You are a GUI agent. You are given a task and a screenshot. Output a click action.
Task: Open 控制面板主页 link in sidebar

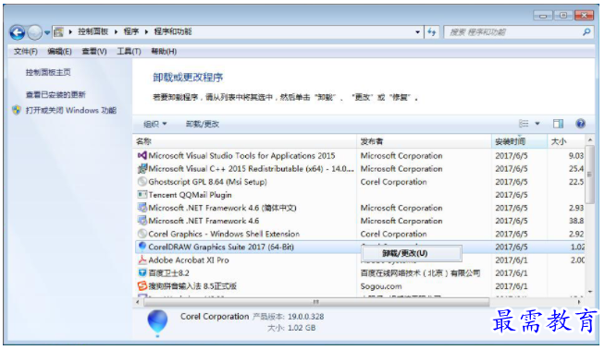click(x=48, y=72)
